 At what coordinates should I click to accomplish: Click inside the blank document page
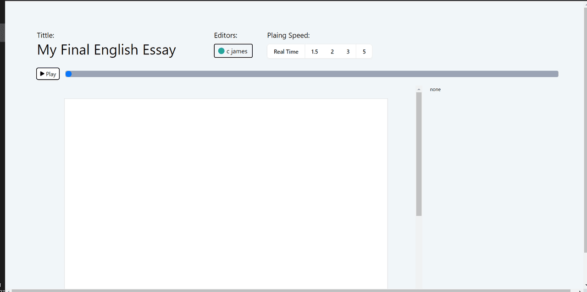(226, 192)
